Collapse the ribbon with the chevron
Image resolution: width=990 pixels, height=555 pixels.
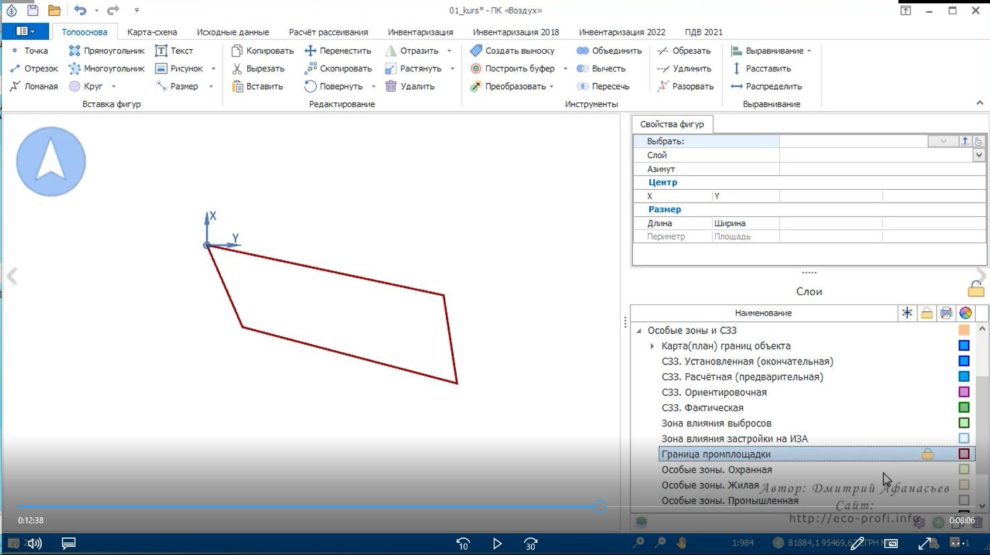pos(980,103)
